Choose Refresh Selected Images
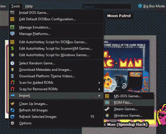Image resolution: width=166 pixels, height=134 pixels. pyautogui.click(x=56, y=116)
